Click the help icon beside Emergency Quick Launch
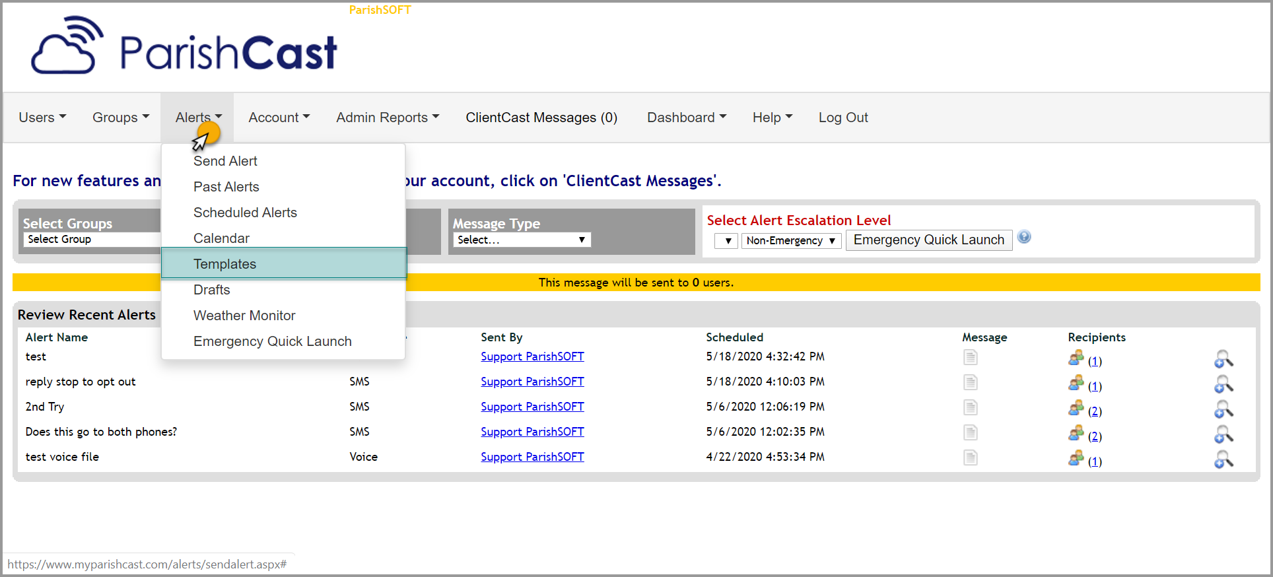Screen dimensions: 1273x577 pyautogui.click(x=1024, y=237)
